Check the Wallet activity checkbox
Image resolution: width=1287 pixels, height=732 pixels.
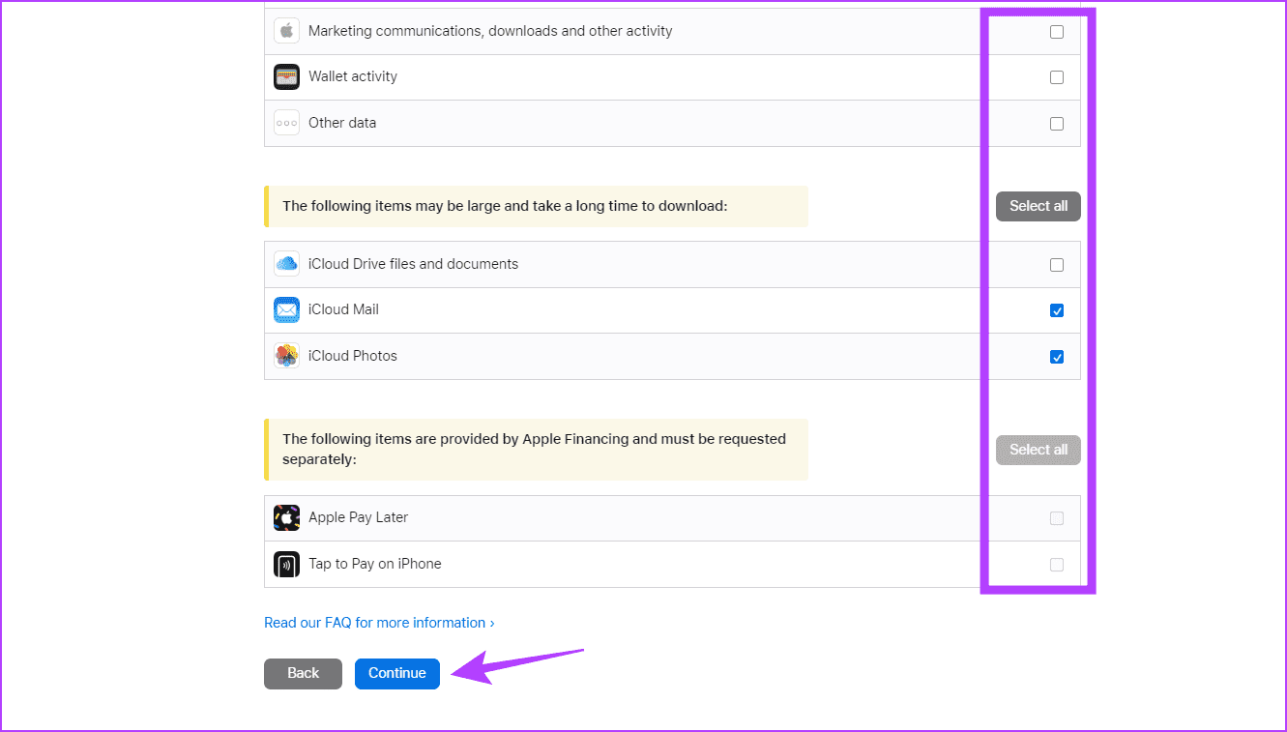[x=1057, y=77]
